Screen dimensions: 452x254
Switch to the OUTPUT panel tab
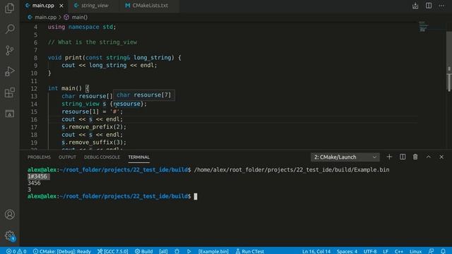67,157
